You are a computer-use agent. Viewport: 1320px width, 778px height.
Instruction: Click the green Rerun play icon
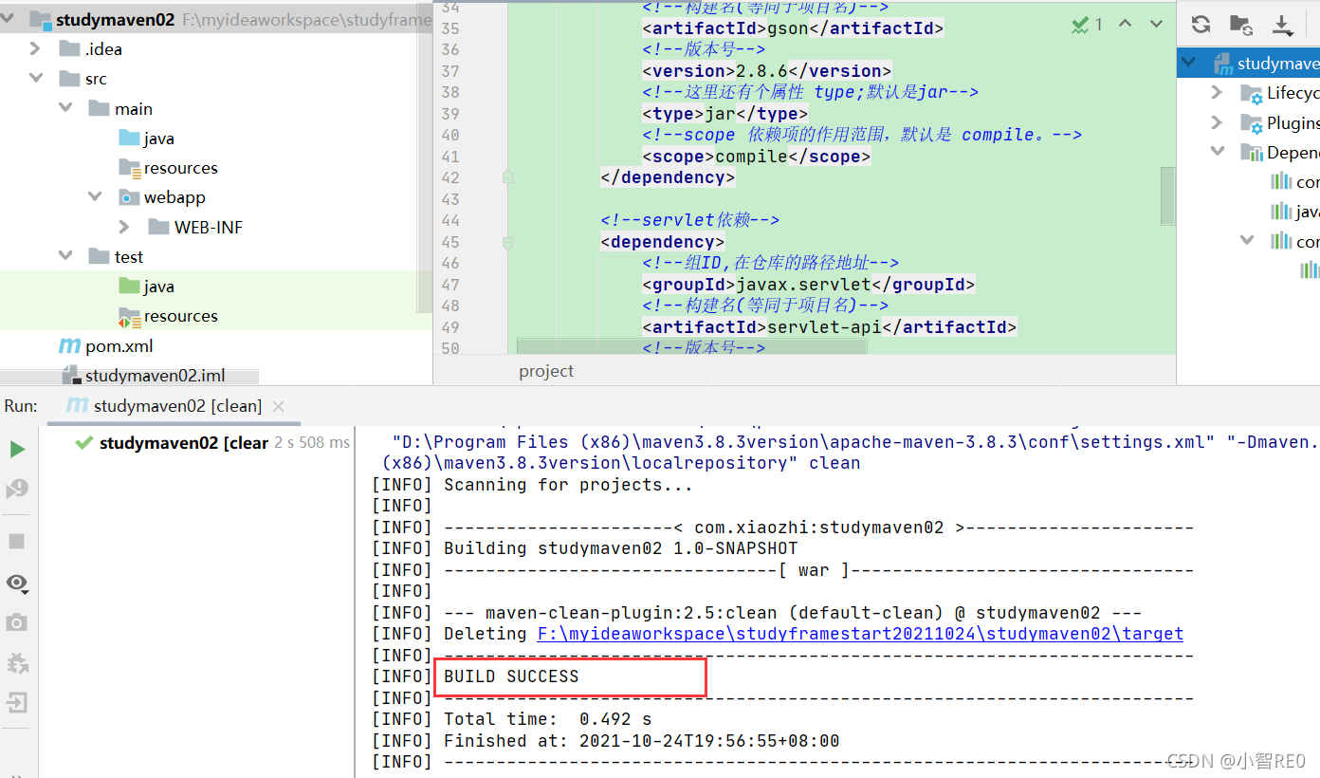pyautogui.click(x=17, y=450)
